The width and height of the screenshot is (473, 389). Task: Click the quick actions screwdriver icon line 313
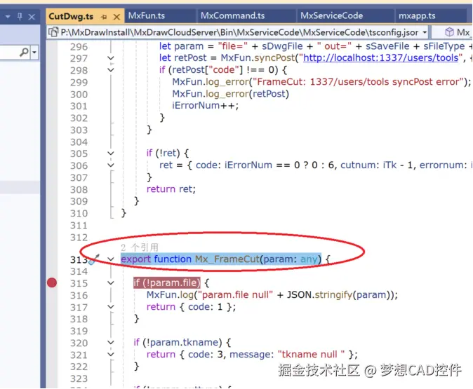tap(94, 259)
